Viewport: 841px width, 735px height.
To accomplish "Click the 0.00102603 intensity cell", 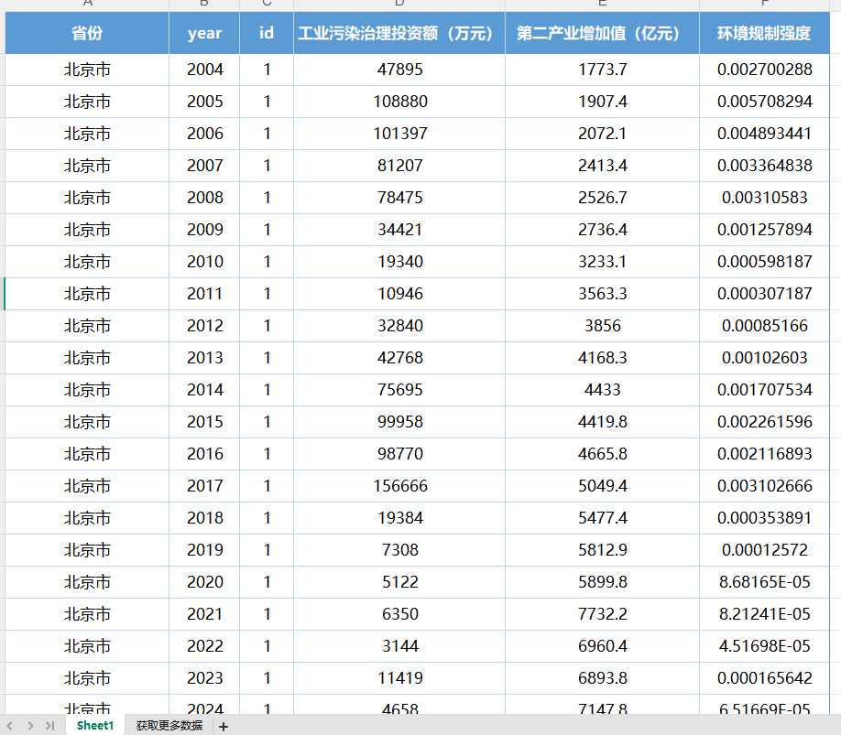I will click(x=764, y=358).
